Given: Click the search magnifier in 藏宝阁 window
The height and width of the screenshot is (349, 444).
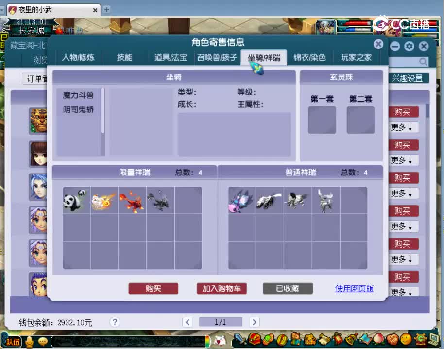Looking at the screenshot, I should click(423, 62).
